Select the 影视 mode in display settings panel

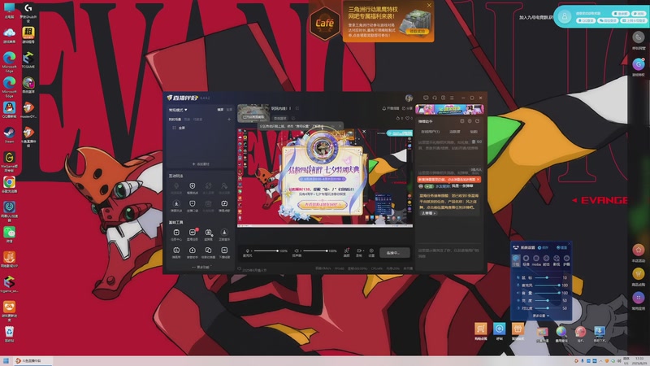click(x=557, y=260)
